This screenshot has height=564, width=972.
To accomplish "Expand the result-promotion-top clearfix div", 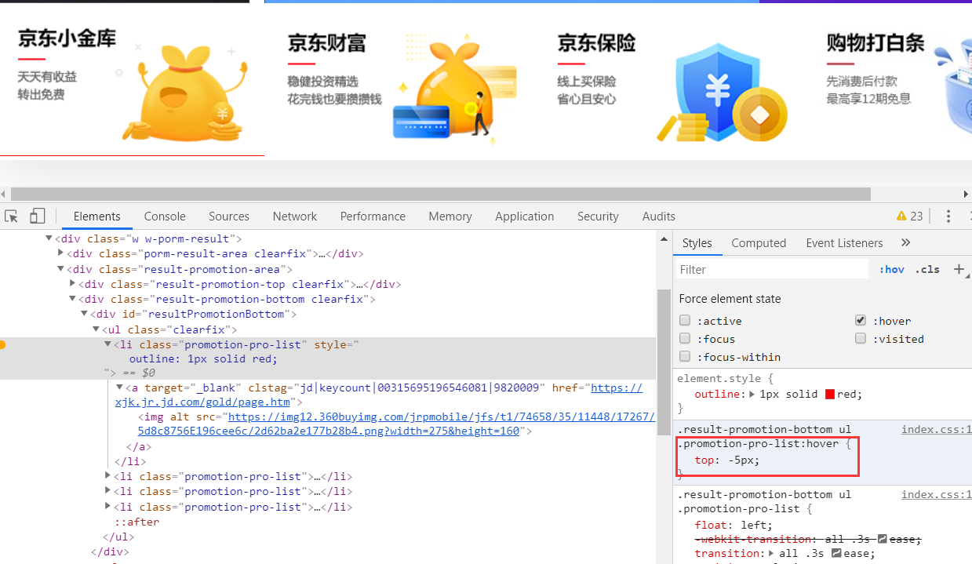I will [73, 284].
